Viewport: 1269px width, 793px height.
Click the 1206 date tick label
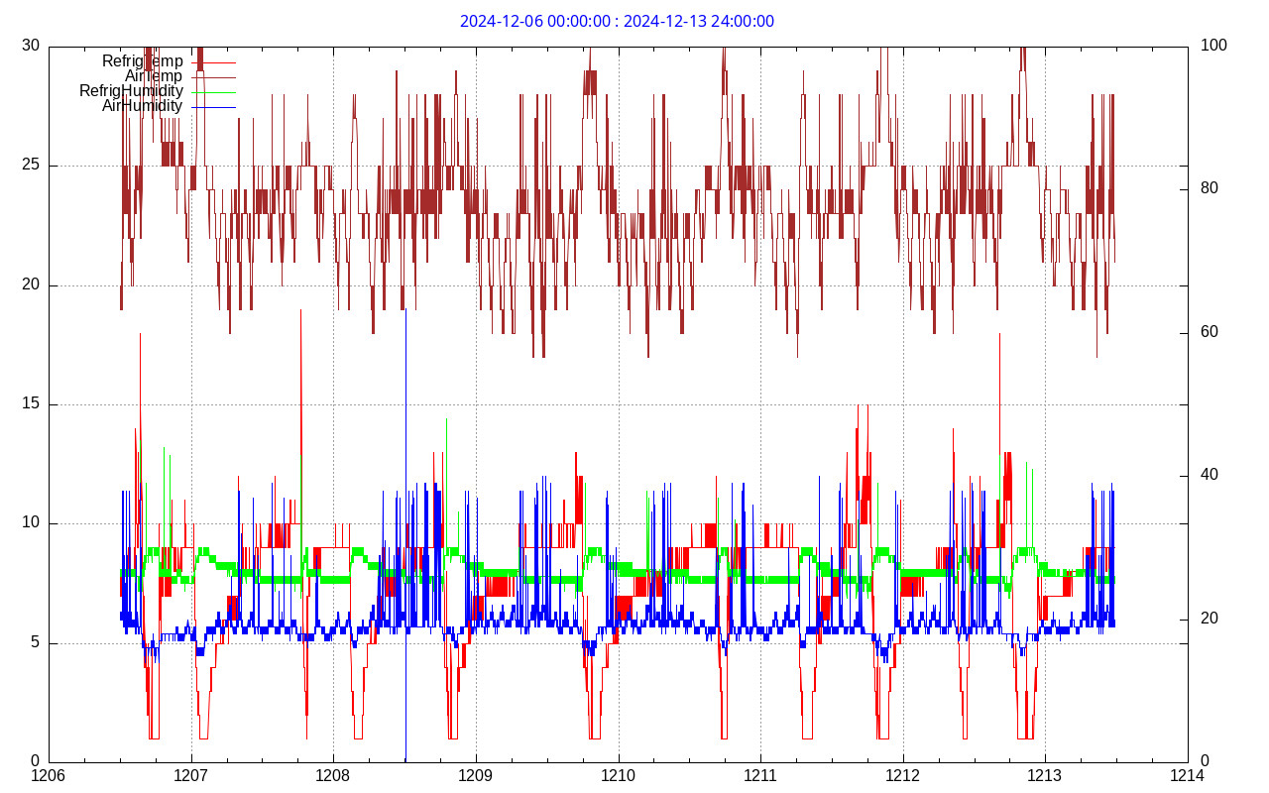click(x=49, y=775)
